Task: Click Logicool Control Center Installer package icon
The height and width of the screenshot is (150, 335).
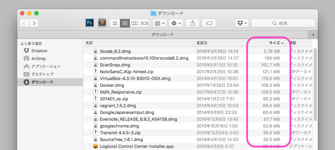Action: 96,146
